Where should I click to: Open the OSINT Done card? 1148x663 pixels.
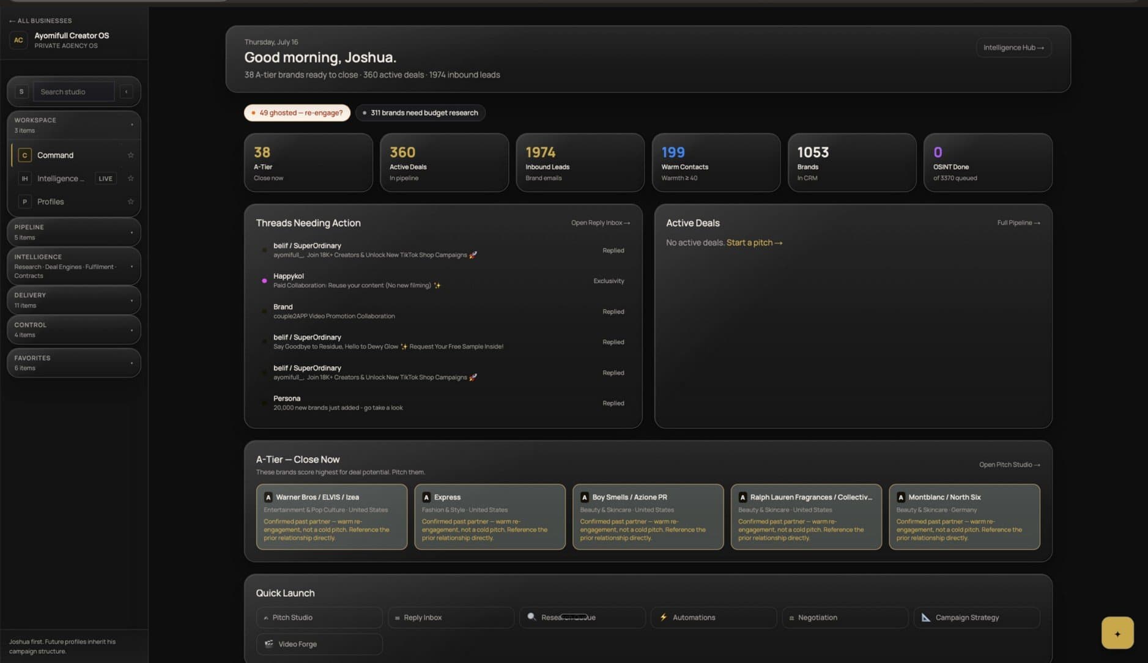pyautogui.click(x=988, y=163)
